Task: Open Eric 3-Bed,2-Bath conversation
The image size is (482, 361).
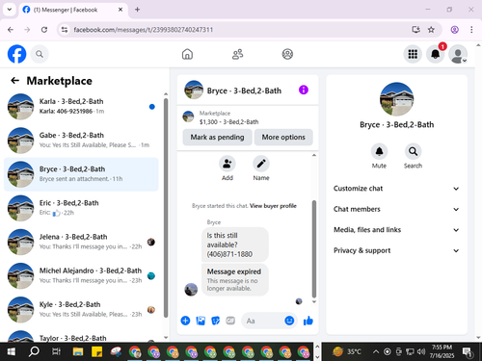Action: (81, 208)
